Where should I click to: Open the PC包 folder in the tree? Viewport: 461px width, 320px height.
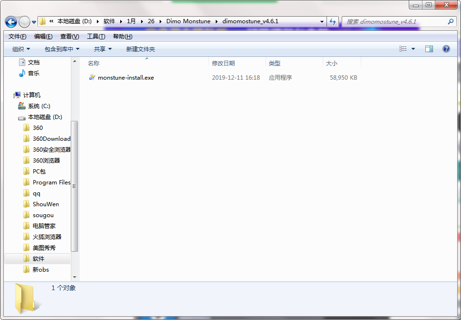(39, 171)
